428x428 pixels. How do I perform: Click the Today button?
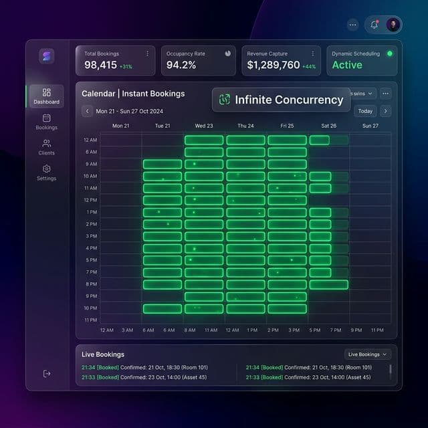point(365,111)
